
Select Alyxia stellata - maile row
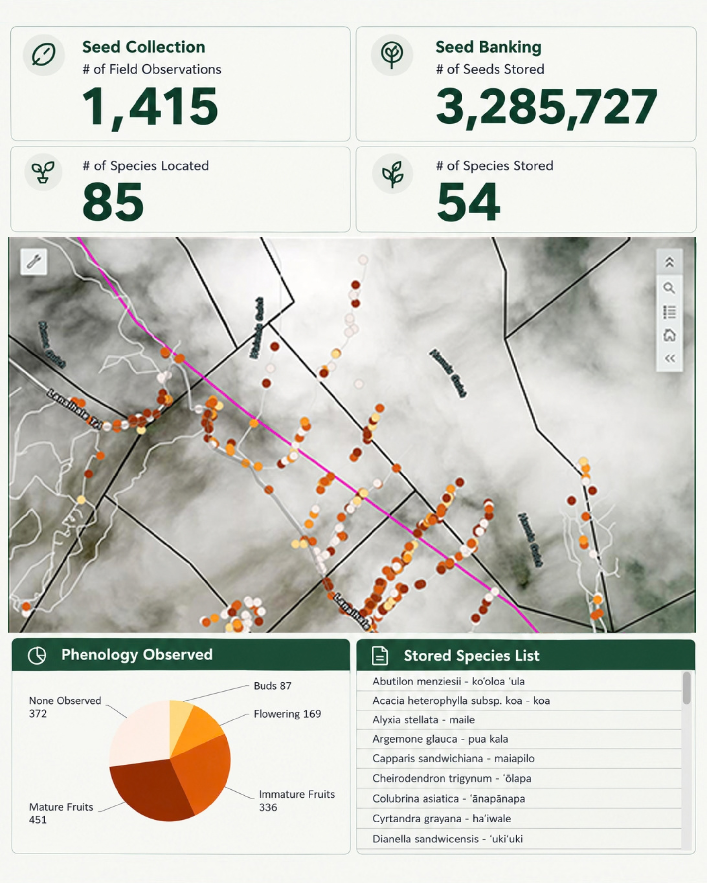click(x=519, y=719)
